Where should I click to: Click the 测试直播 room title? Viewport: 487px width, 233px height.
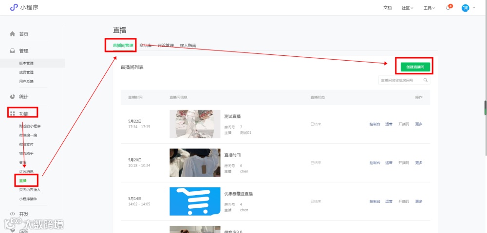click(232, 116)
